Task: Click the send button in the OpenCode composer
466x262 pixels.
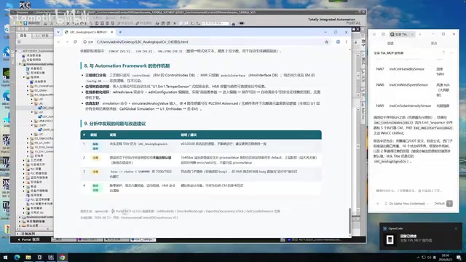Action: point(449,204)
